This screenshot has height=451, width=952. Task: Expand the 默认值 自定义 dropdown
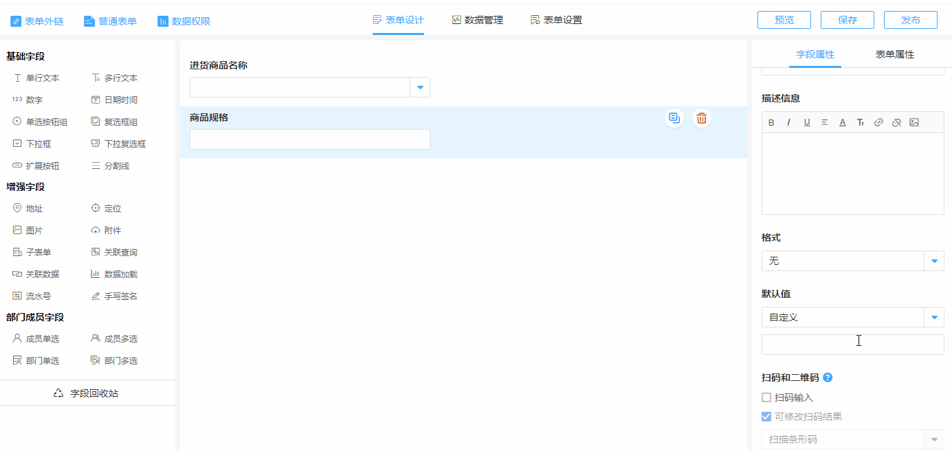(934, 318)
